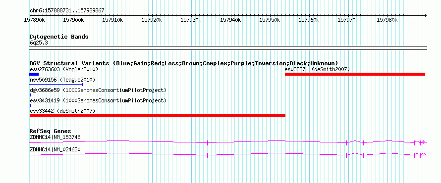Open the esv33371 (deSmith2007) label
441x183 pixels.
317,69
